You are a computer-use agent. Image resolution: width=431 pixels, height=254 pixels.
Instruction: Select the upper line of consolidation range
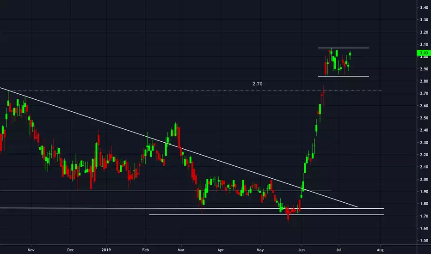click(344, 48)
